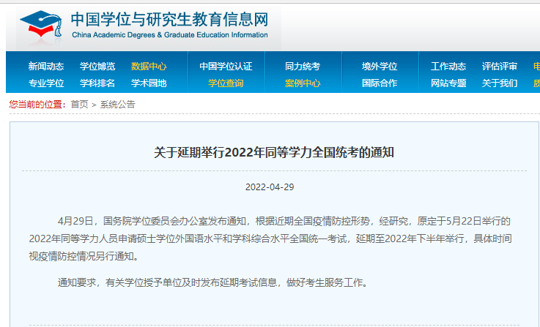Open the 同力统考 section
Screen dimensions: 540x327
pyautogui.click(x=303, y=67)
